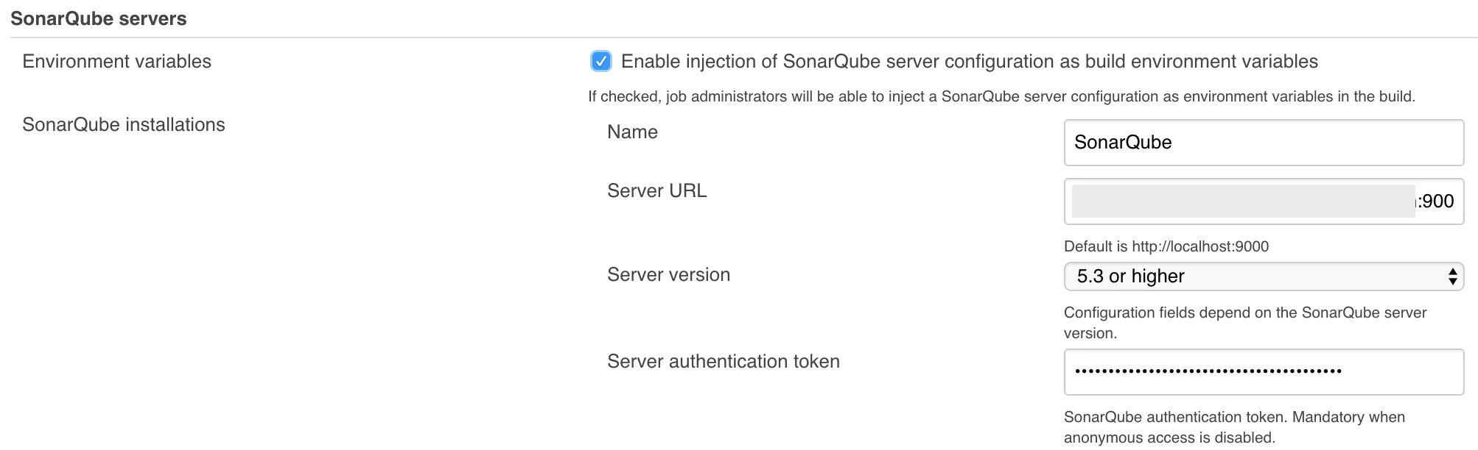Click the Server authentication token label
Screen dimensions: 1478x450
[723, 361]
